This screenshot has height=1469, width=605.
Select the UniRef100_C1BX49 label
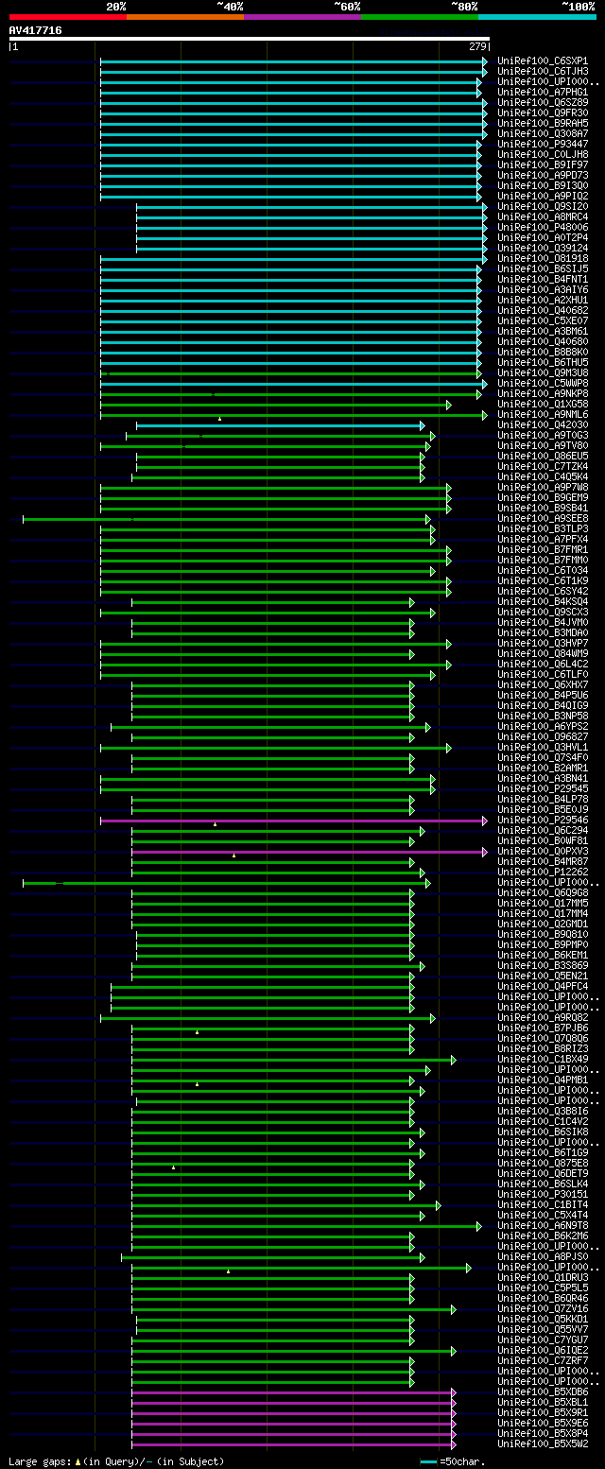click(x=543, y=1059)
